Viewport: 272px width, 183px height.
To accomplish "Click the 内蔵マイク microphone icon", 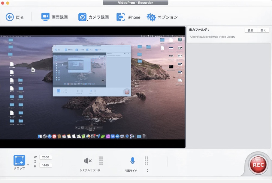I will coord(133,161).
